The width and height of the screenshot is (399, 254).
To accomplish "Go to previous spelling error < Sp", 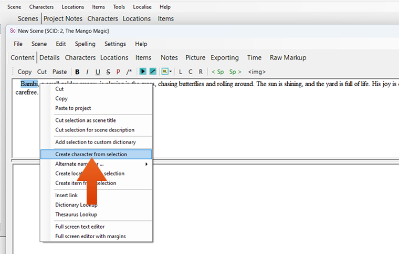I will [x=218, y=72].
